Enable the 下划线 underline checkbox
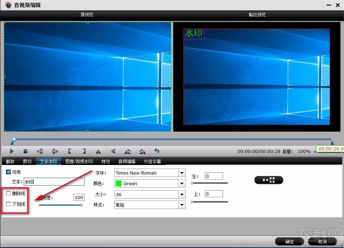344x248 pixels. tap(9, 203)
